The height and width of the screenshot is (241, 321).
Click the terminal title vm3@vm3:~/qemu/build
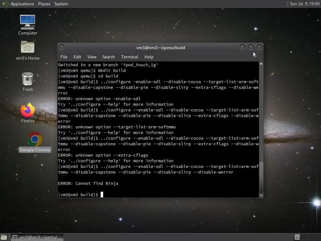click(x=161, y=48)
